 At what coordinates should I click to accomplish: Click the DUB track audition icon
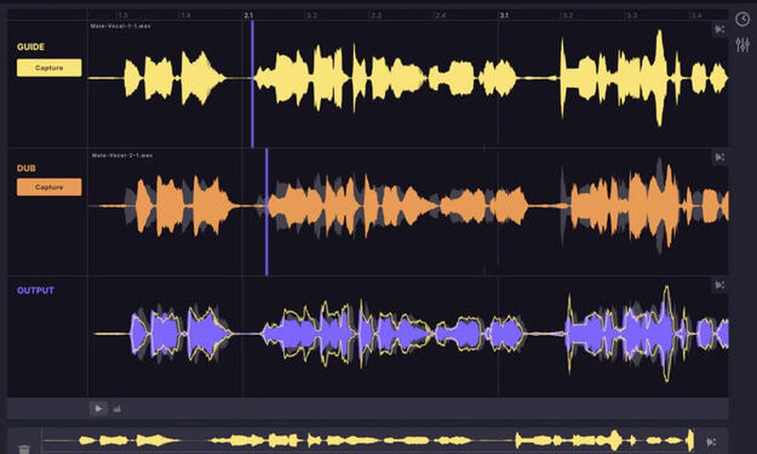[x=719, y=157]
